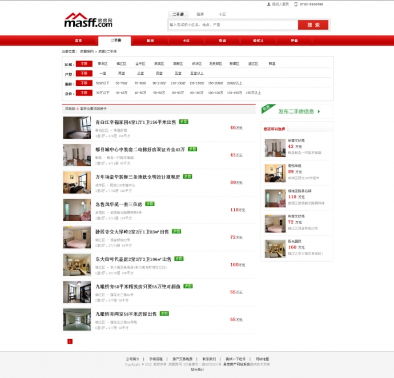The image size is (394, 378).
Task: Open sidebar thumbnail priced 43 万元
Action: point(275,148)
